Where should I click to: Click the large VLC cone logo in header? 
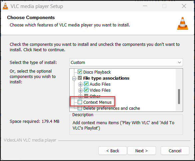[183, 23]
